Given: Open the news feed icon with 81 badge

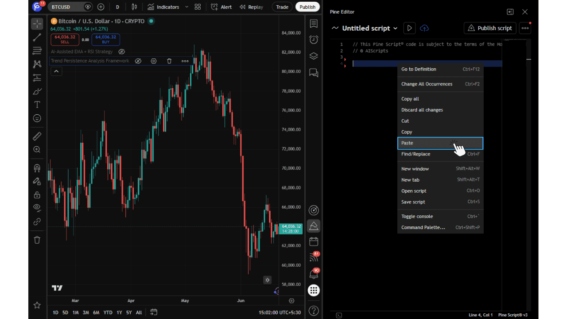Looking at the screenshot, I should [314, 257].
